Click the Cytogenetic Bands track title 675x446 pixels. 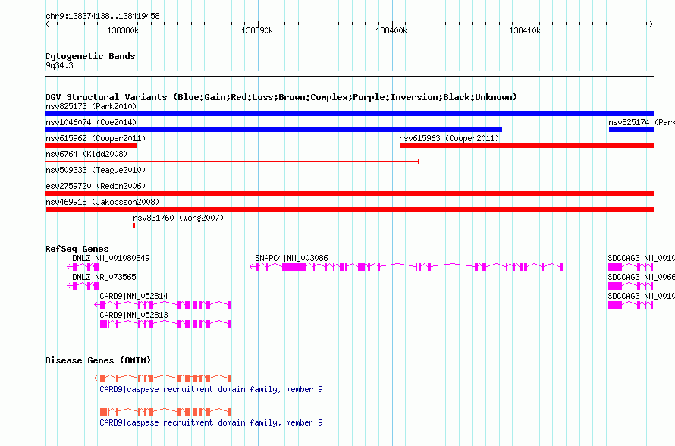click(x=90, y=56)
